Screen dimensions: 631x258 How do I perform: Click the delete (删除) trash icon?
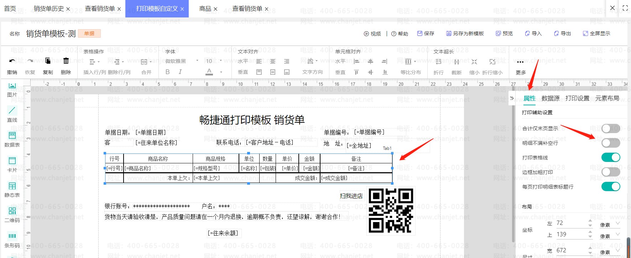coord(66,61)
